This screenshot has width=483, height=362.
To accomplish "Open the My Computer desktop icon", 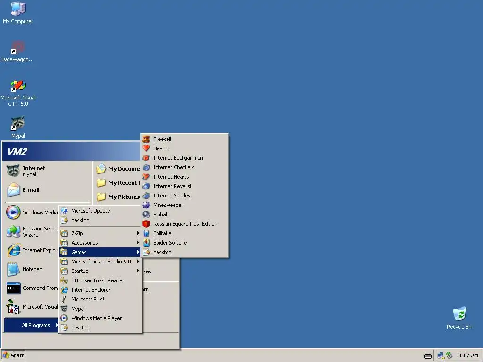I will 18,12.
